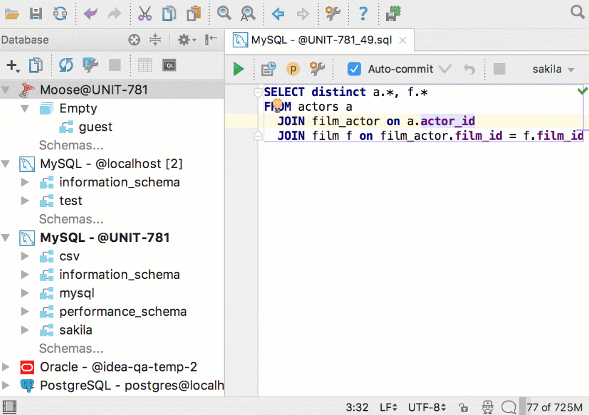Run the query with the green Execute arrow
This screenshot has width=589, height=415.
pyautogui.click(x=239, y=69)
